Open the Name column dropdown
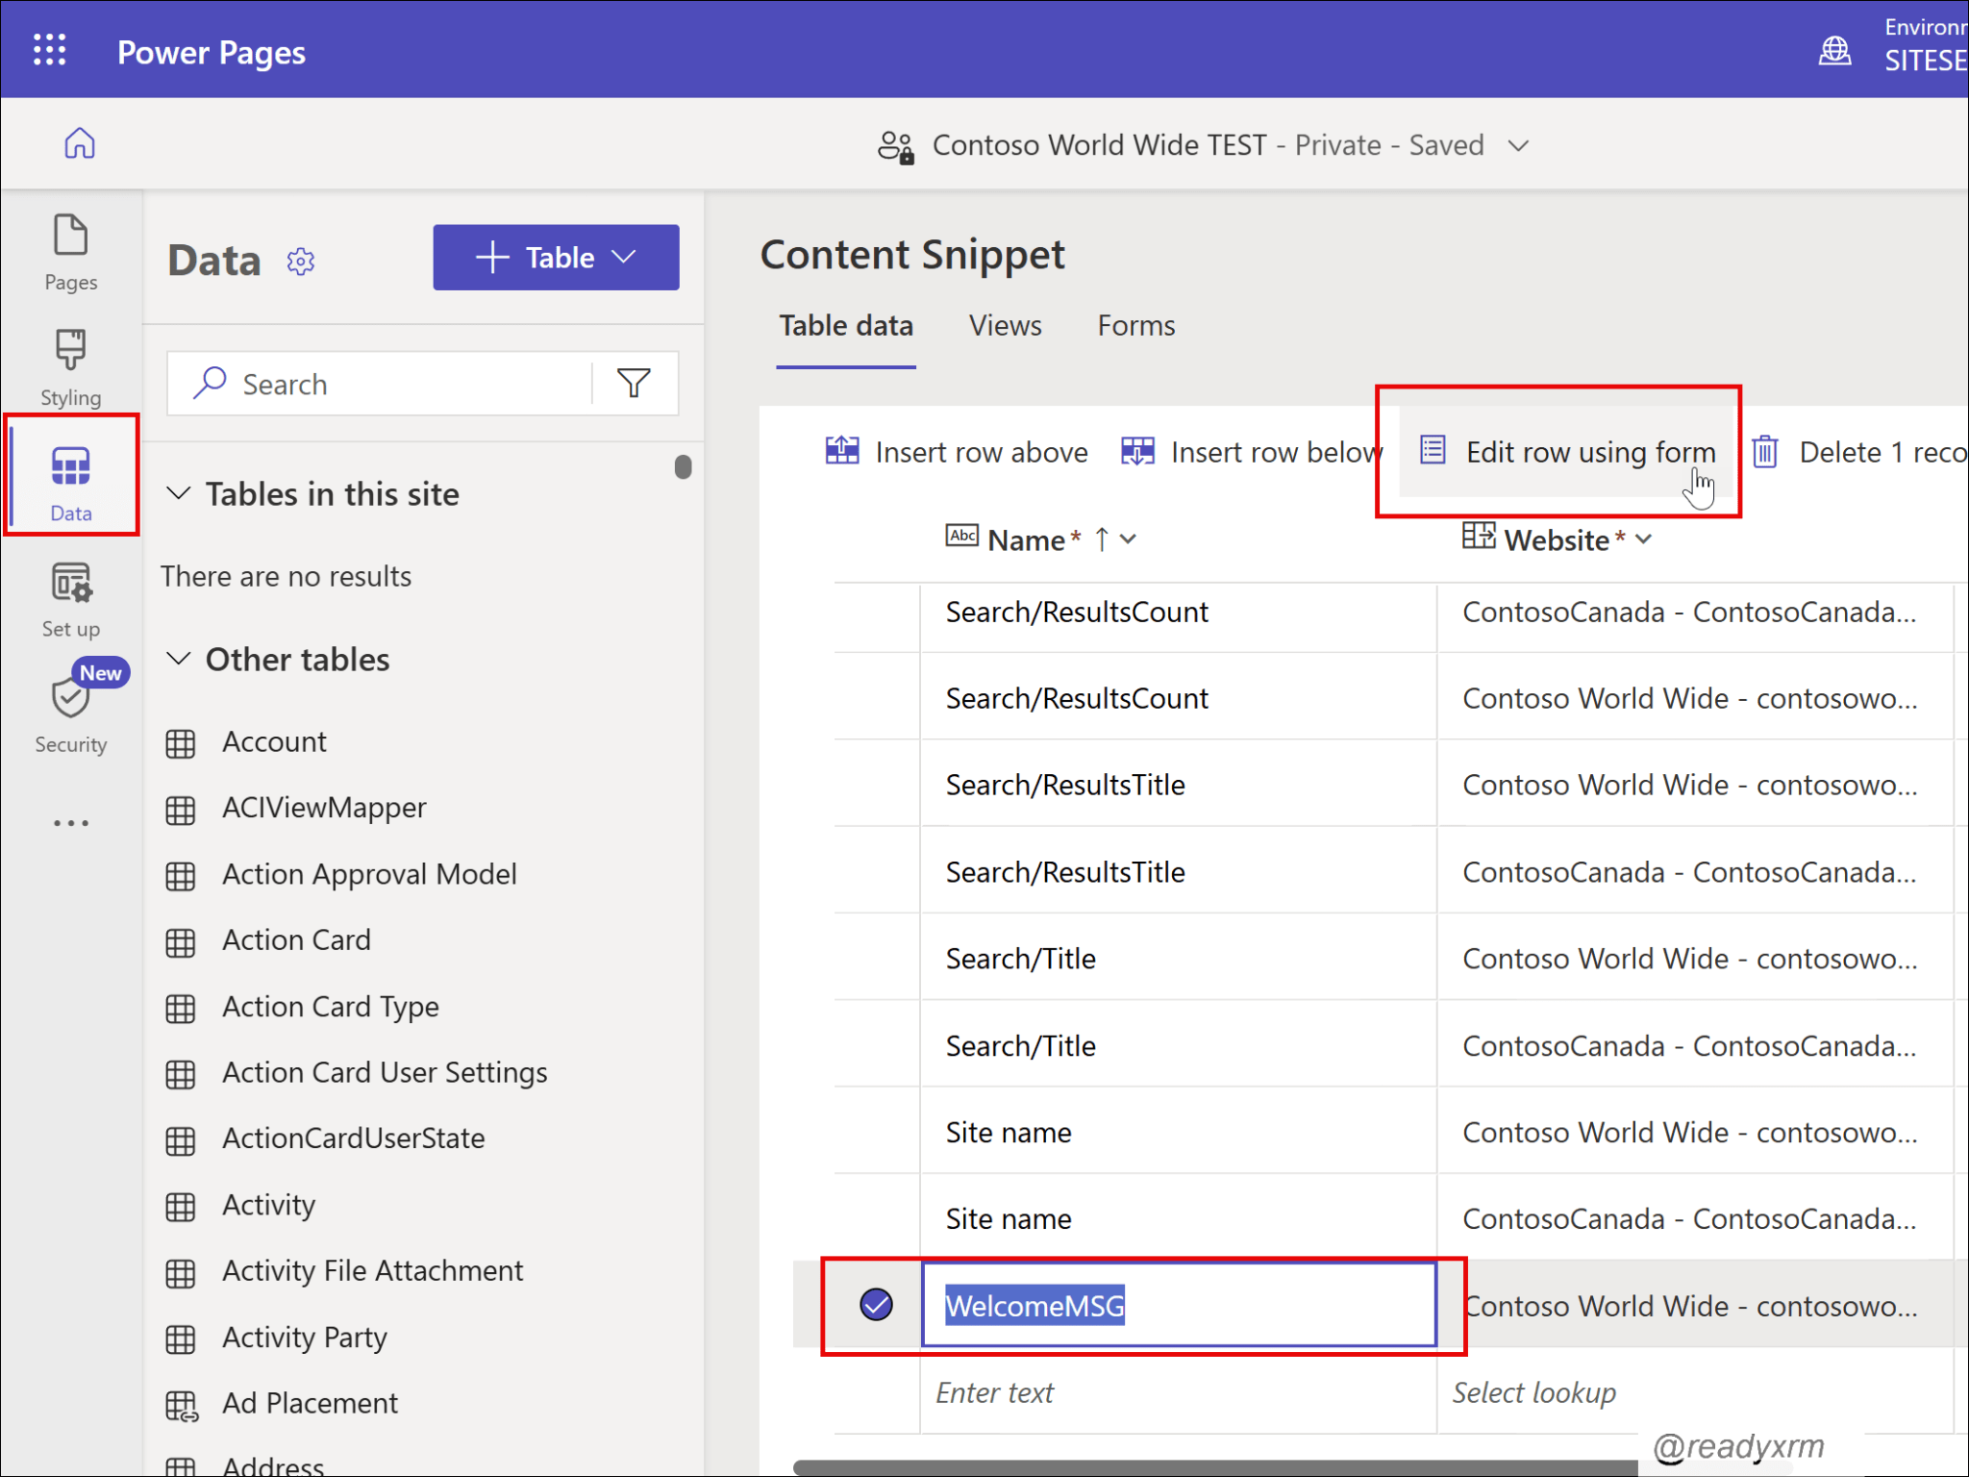This screenshot has height=1477, width=1969. tap(1129, 539)
